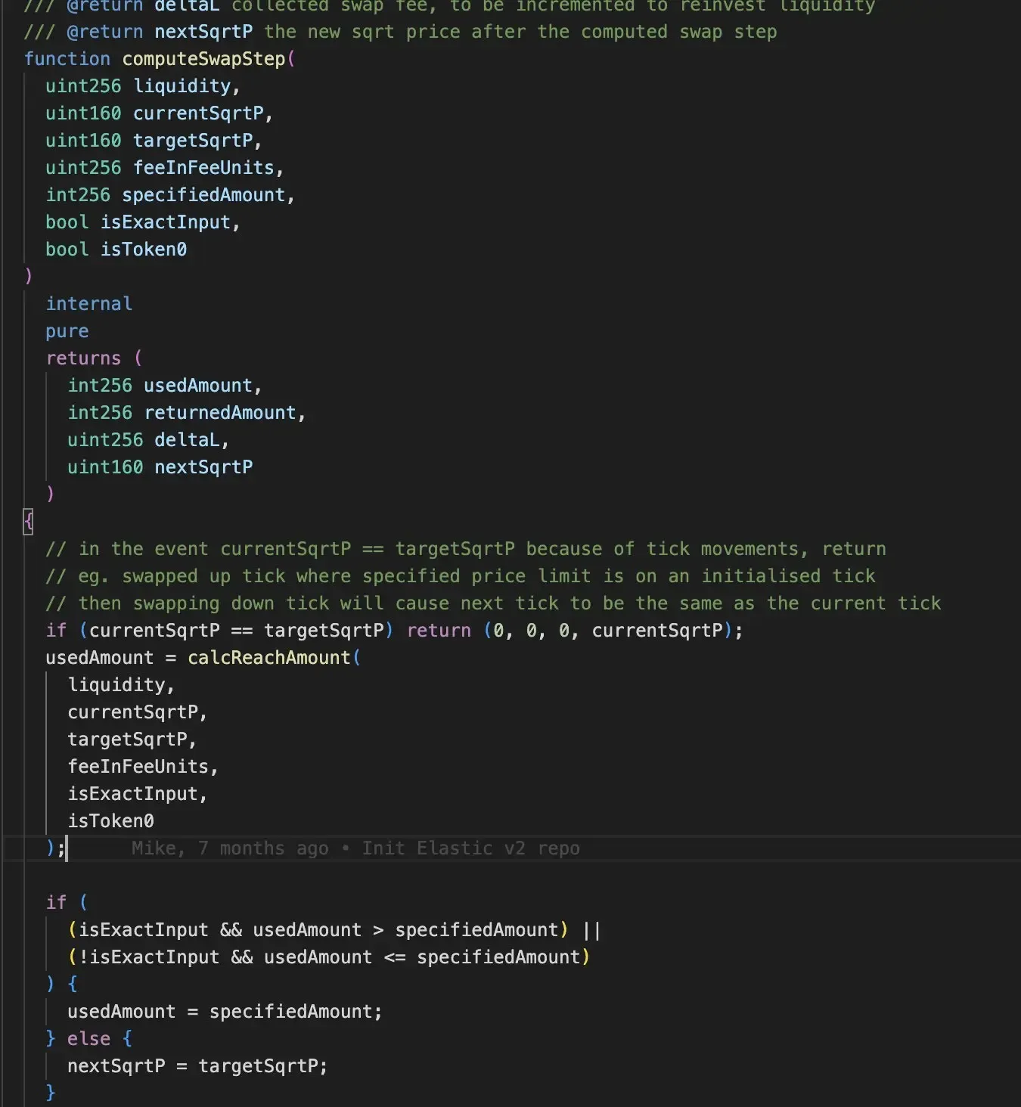Click the internal visibility keyword
1021x1107 pixels.
[x=88, y=304]
